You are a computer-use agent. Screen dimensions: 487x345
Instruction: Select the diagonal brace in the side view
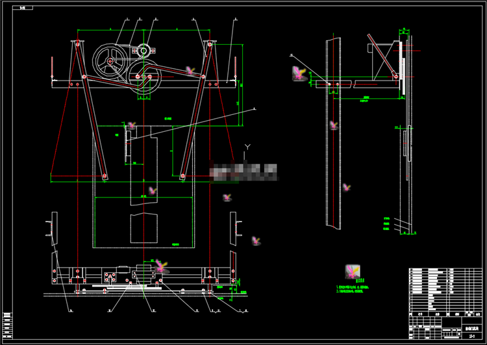click(x=382, y=56)
